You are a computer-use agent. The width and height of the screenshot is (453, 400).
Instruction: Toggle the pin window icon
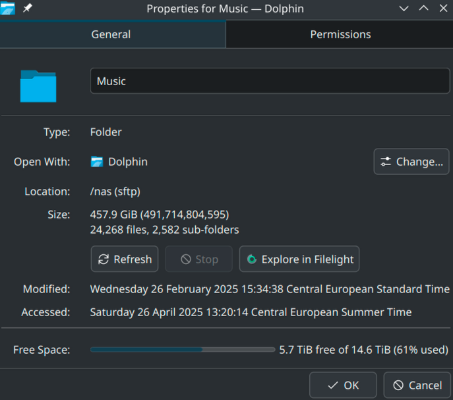28,8
